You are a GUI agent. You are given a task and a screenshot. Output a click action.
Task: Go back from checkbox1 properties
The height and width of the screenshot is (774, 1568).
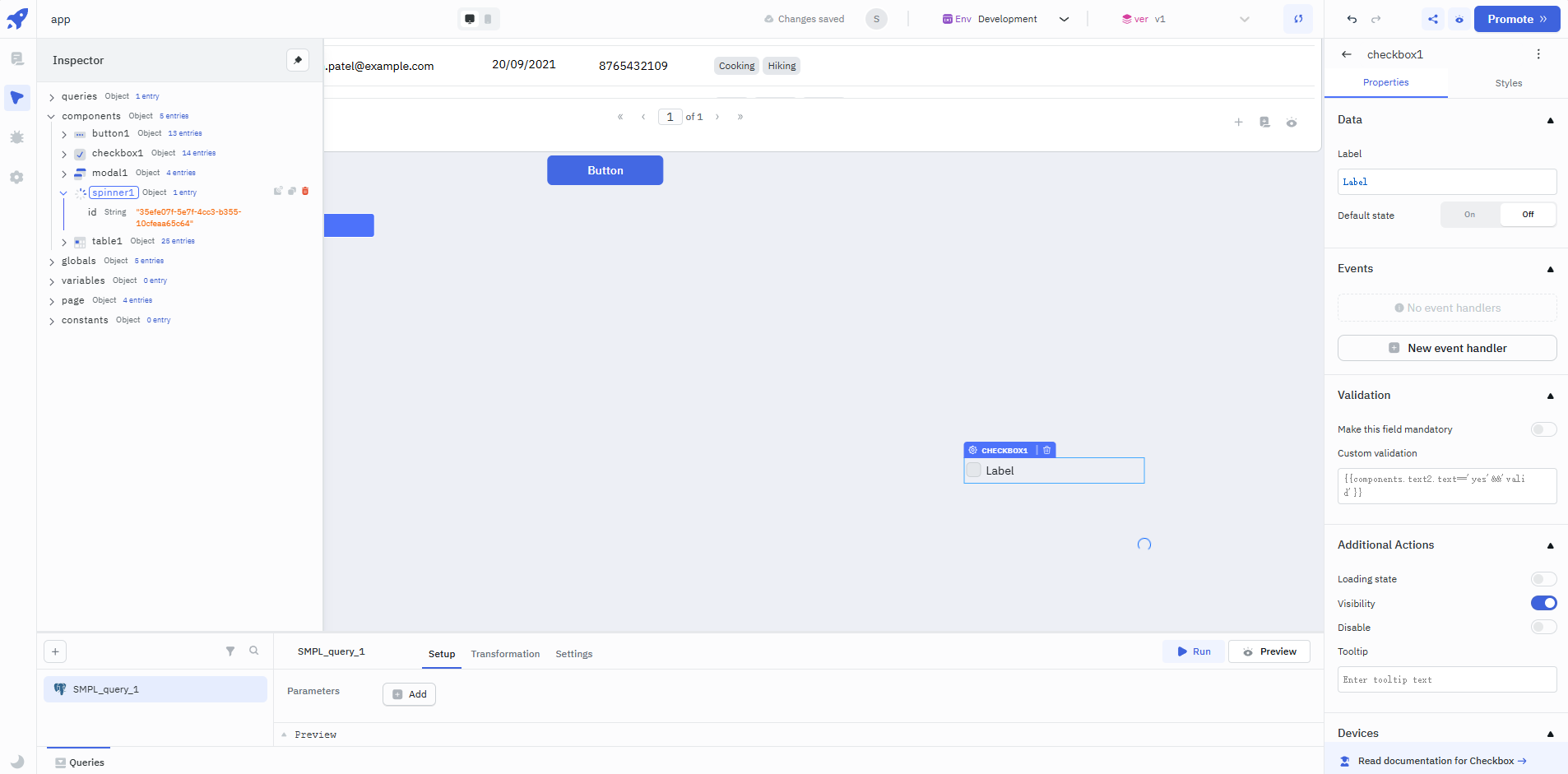click(1347, 54)
